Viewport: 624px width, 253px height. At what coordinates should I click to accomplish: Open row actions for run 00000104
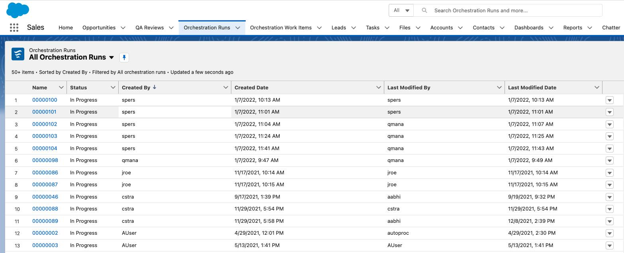point(609,149)
